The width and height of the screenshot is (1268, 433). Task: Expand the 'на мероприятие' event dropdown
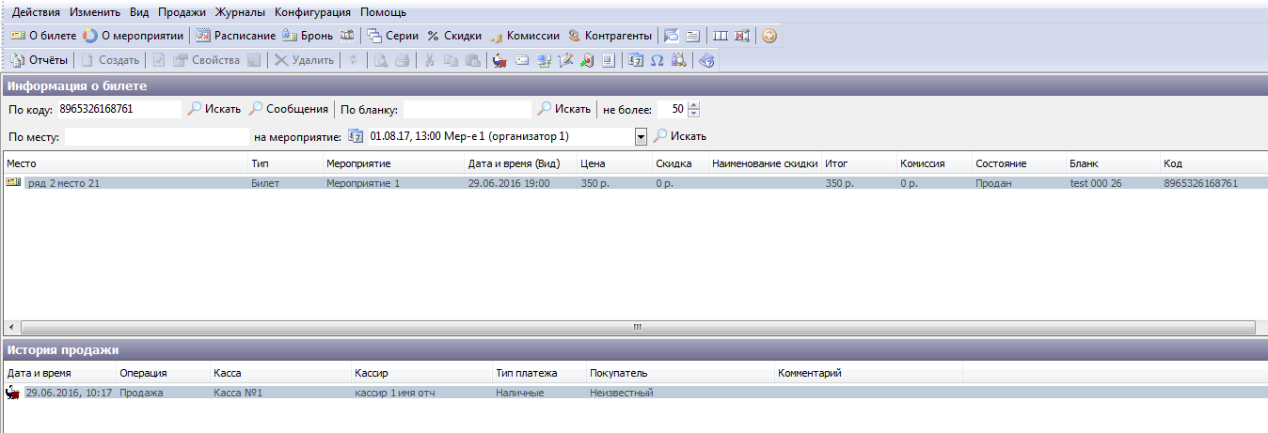point(641,137)
